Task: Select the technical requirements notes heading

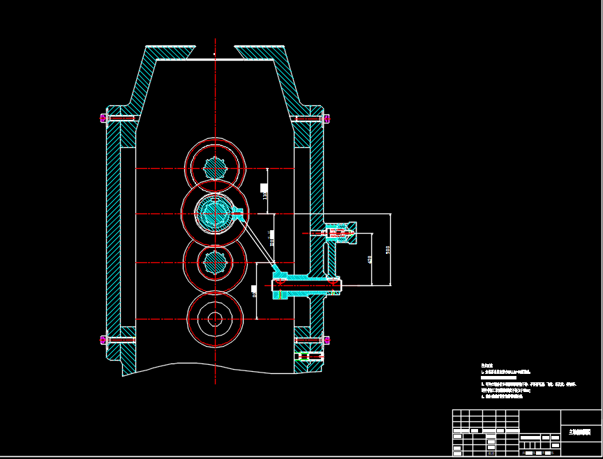Action: 486,366
